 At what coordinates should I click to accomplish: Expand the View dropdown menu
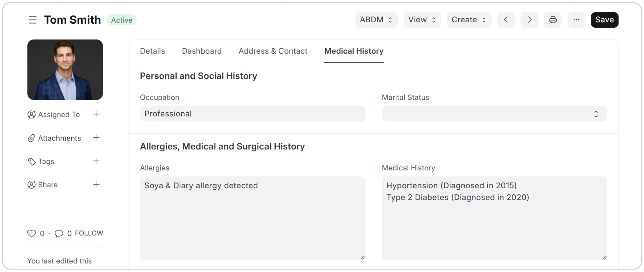coord(422,20)
